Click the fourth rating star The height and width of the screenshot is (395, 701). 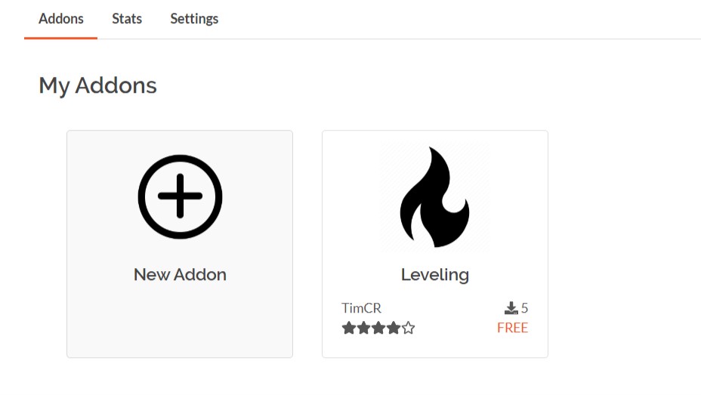[394, 329]
